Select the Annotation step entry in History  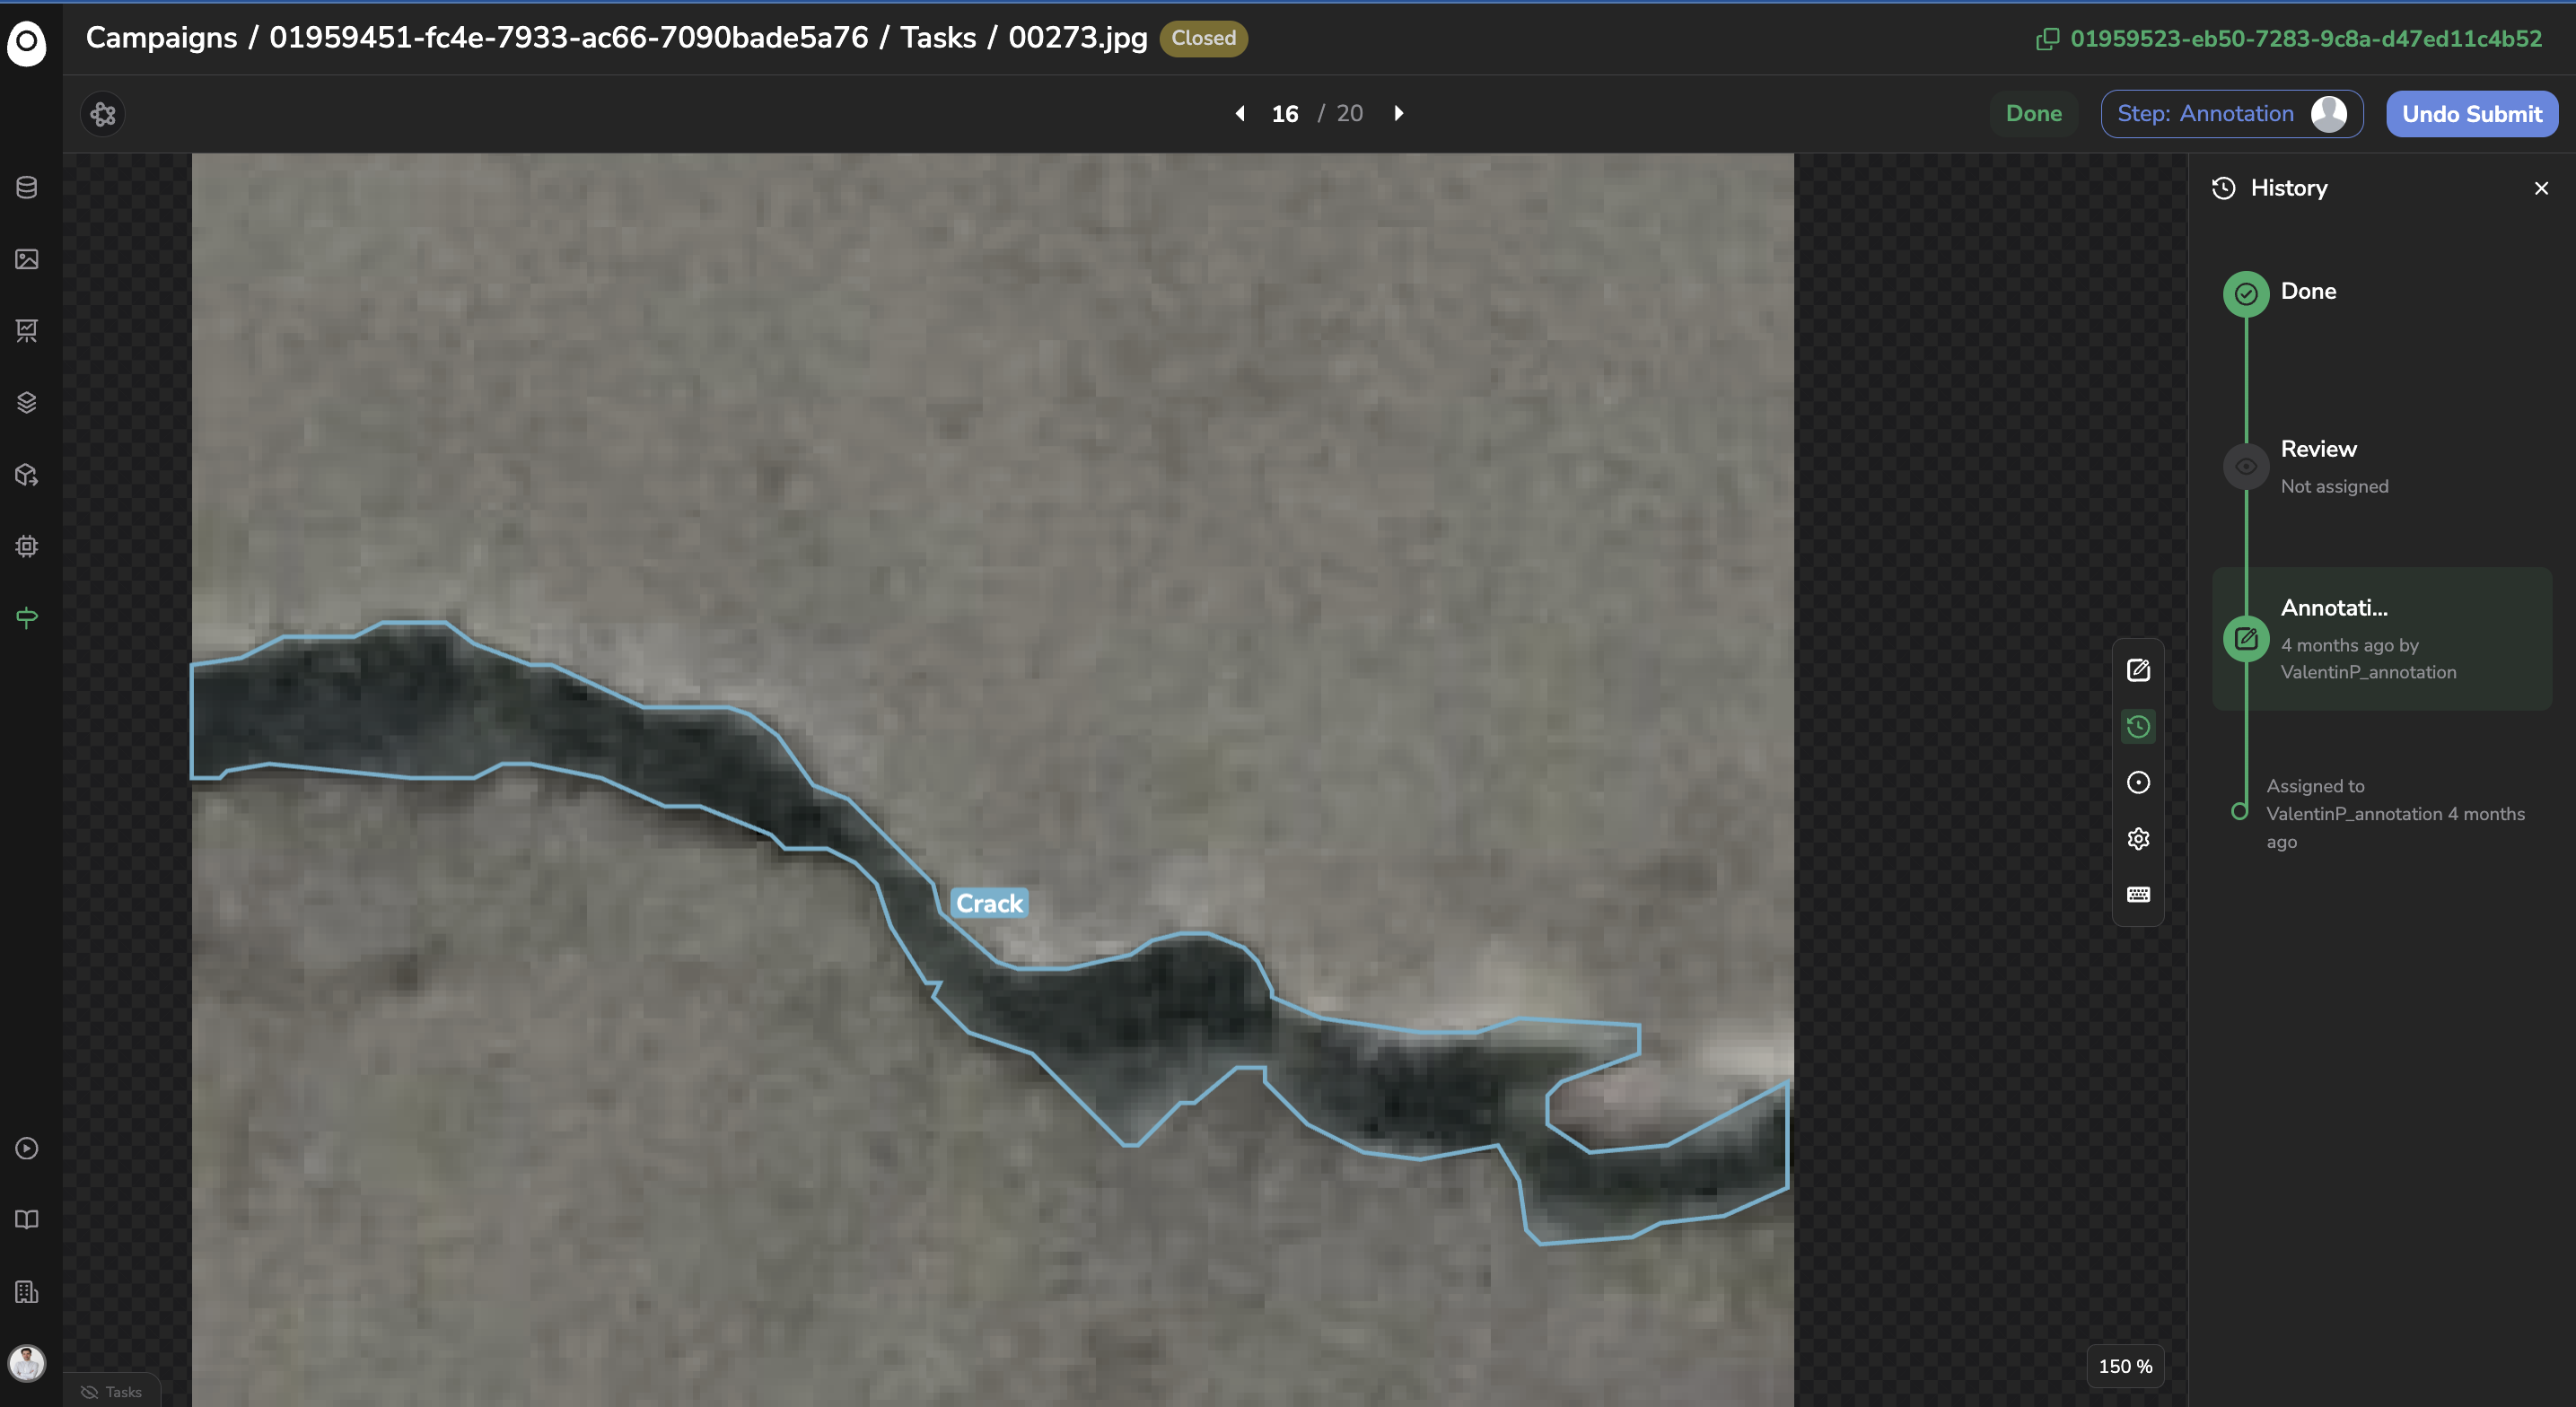2382,639
